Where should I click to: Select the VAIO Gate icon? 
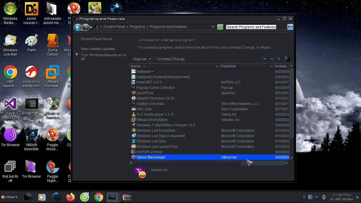(x=134, y=109)
